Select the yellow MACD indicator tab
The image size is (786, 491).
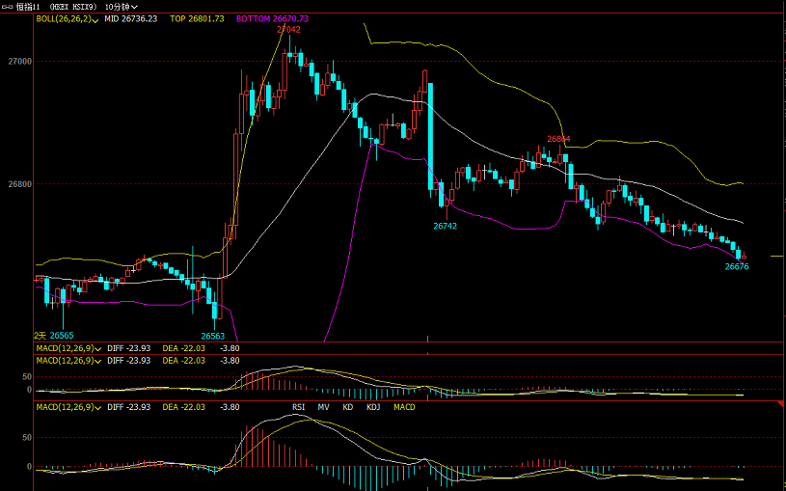(404, 407)
